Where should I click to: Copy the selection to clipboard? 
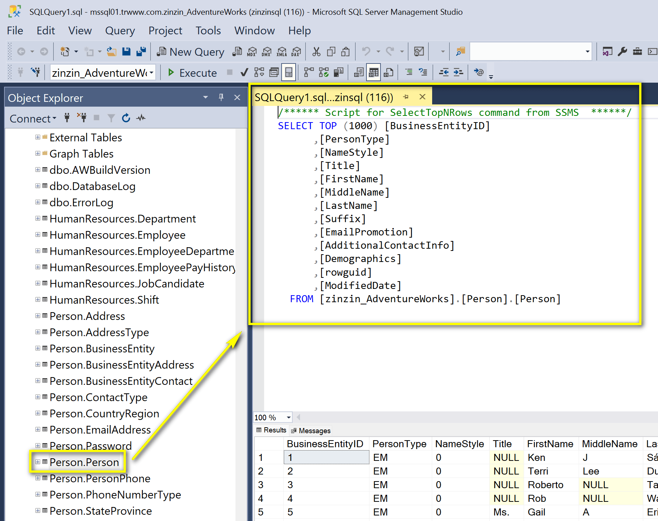click(x=331, y=52)
